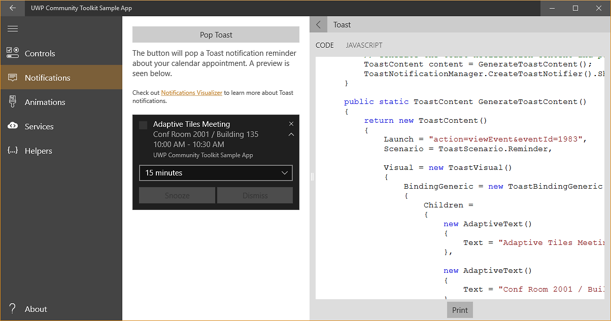Click the Dismiss button
611x321 pixels.
(255, 195)
